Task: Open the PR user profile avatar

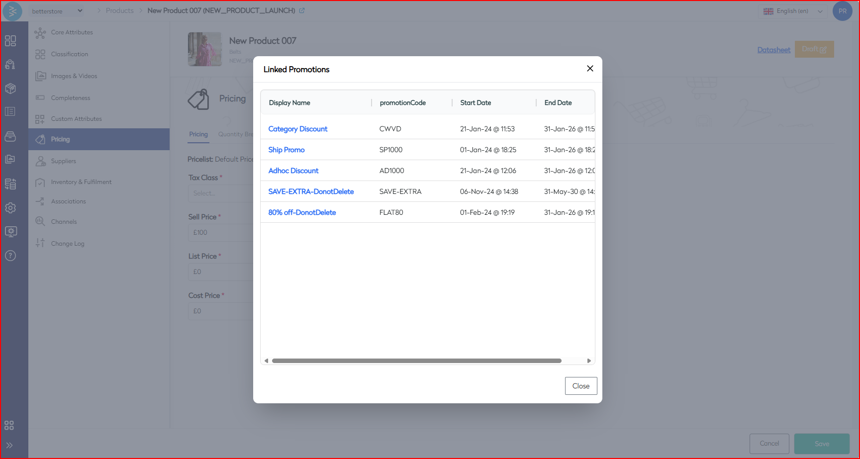Action: pyautogui.click(x=842, y=11)
